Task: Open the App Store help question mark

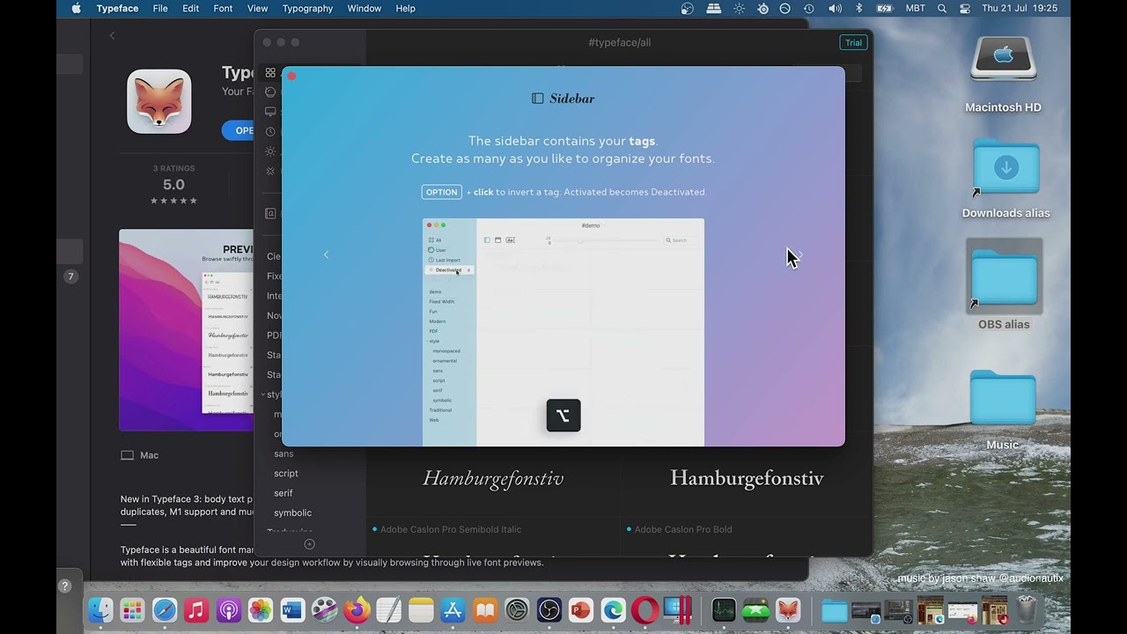Action: pyautogui.click(x=64, y=586)
